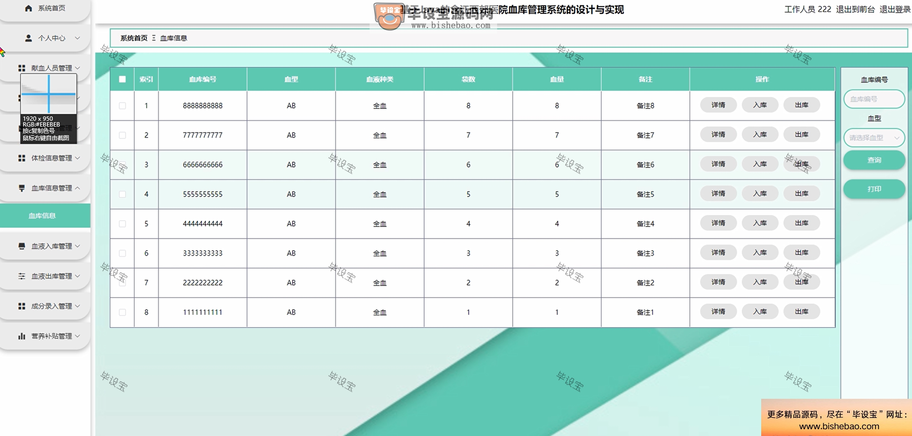Screen dimensions: 912x436
Task: Click 出库 for row 3333333333
Action: pyautogui.click(x=802, y=252)
